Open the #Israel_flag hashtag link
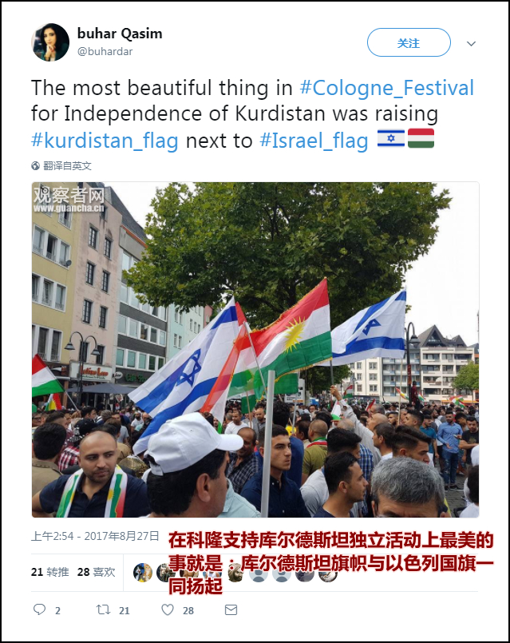This screenshot has height=643, width=510. coord(314,141)
